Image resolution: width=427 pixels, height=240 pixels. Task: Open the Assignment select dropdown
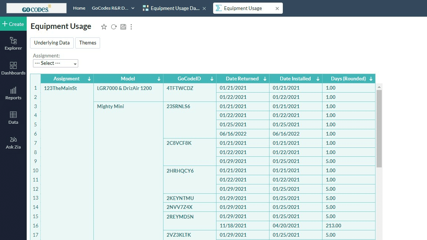click(56, 63)
